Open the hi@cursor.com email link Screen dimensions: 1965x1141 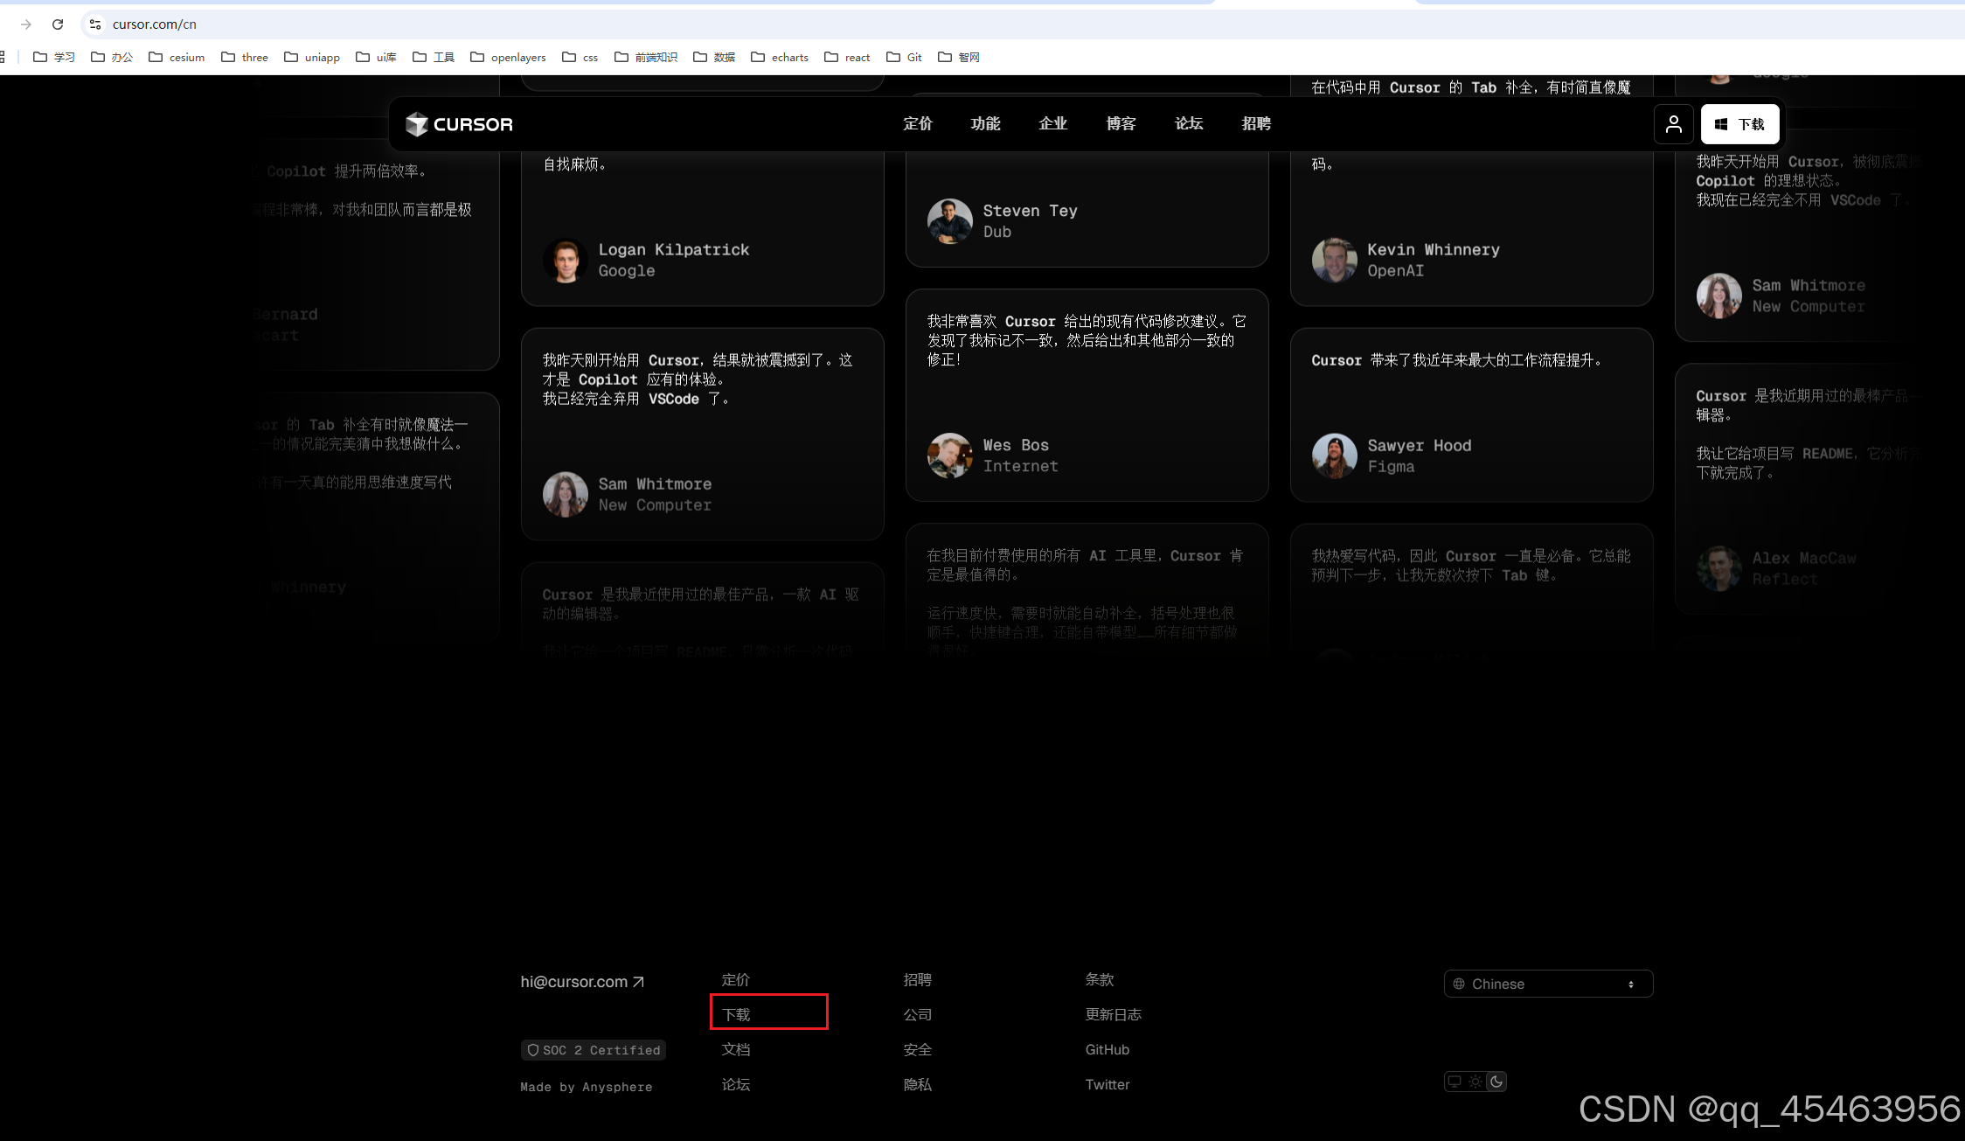(x=581, y=982)
